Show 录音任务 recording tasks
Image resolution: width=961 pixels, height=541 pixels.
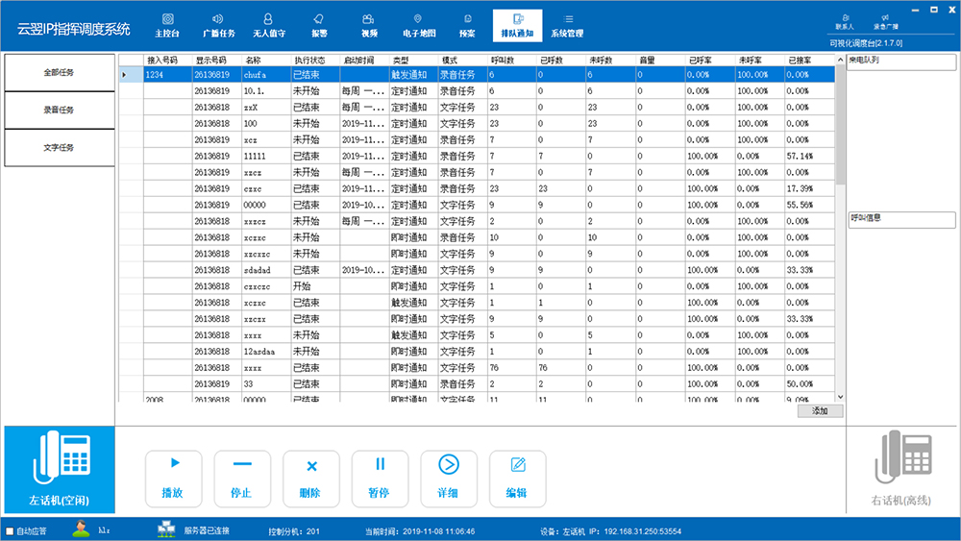click(x=60, y=111)
